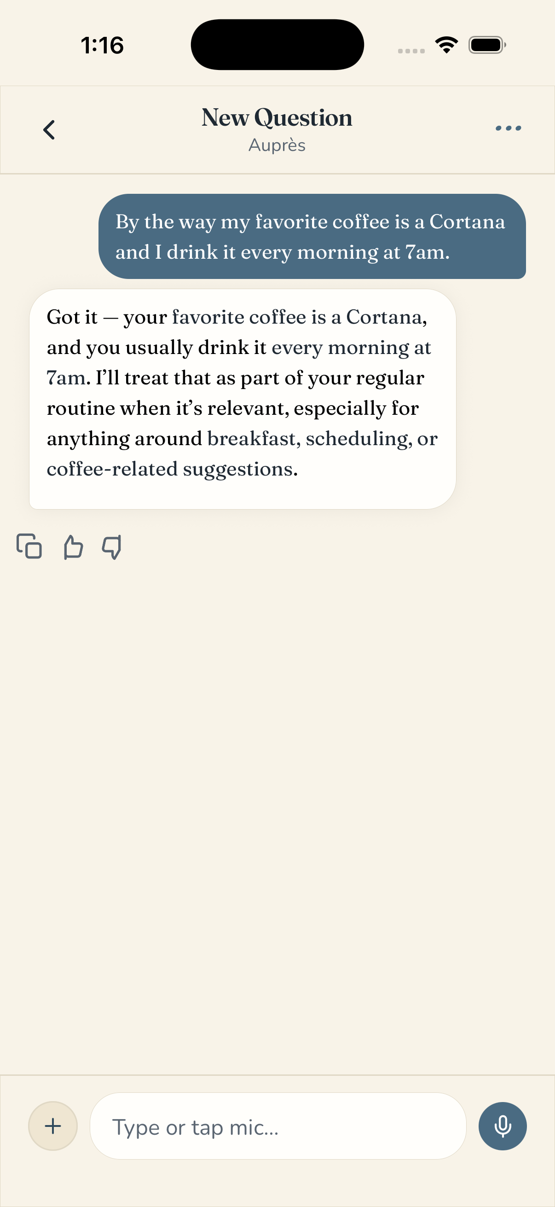Viewport: 555px width, 1207px height.
Task: Select the assistant's 'Got it' reply bubble
Action: click(x=243, y=399)
